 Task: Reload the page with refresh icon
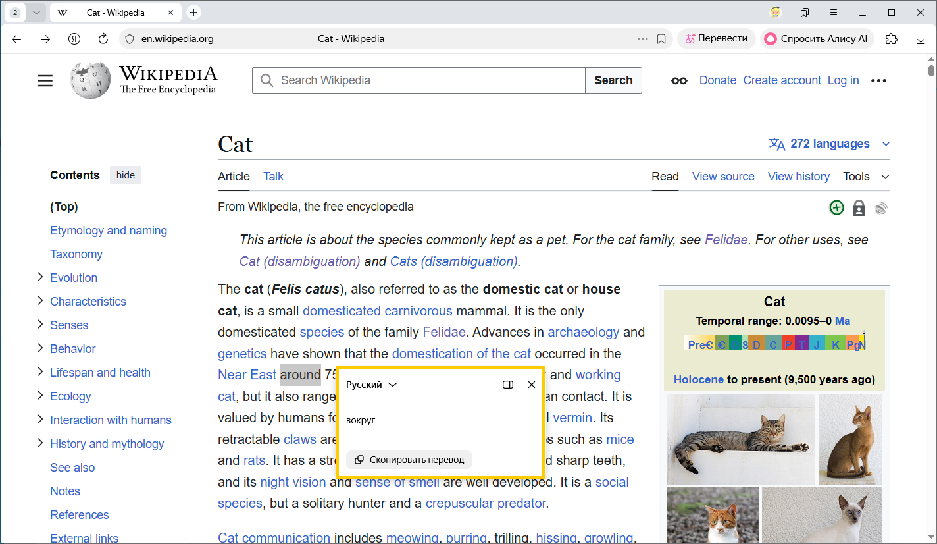pyautogui.click(x=103, y=39)
